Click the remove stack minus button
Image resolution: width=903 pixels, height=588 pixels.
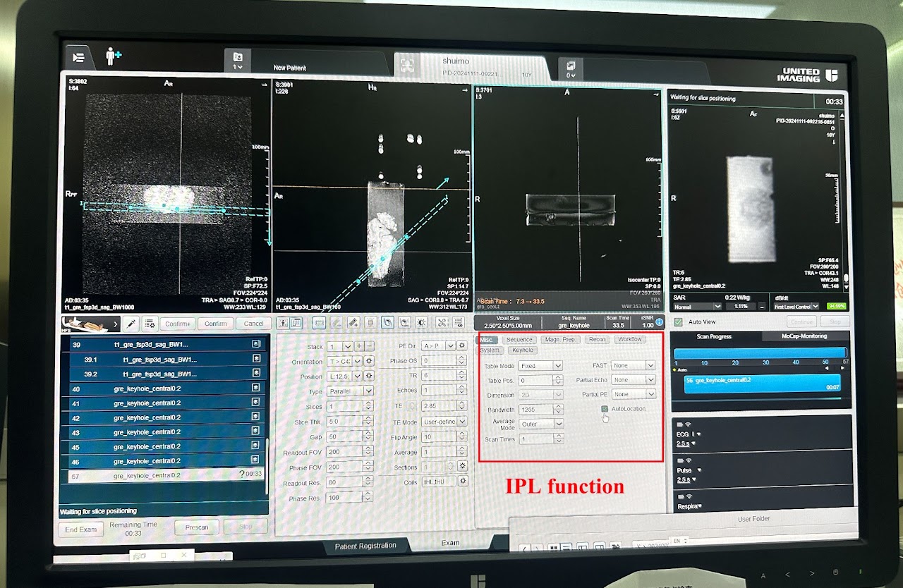(x=370, y=346)
